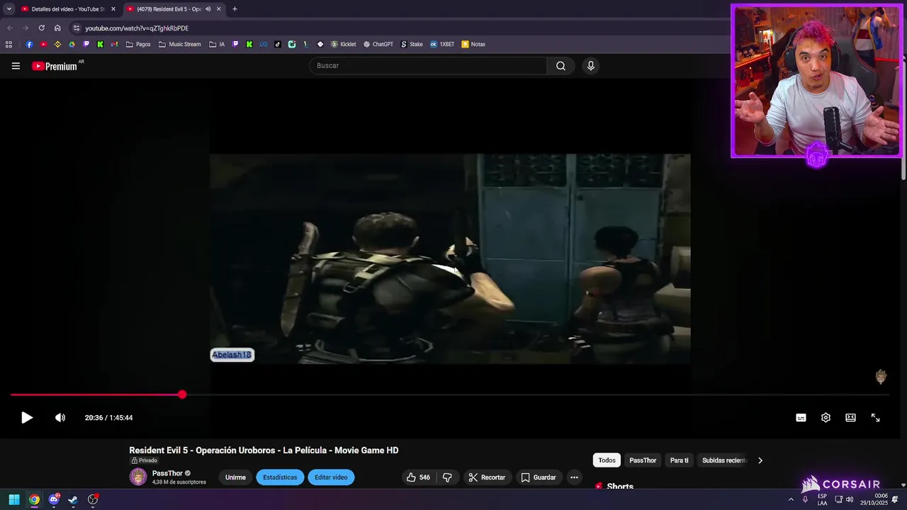
Task: Like the video
Action: tap(418, 477)
